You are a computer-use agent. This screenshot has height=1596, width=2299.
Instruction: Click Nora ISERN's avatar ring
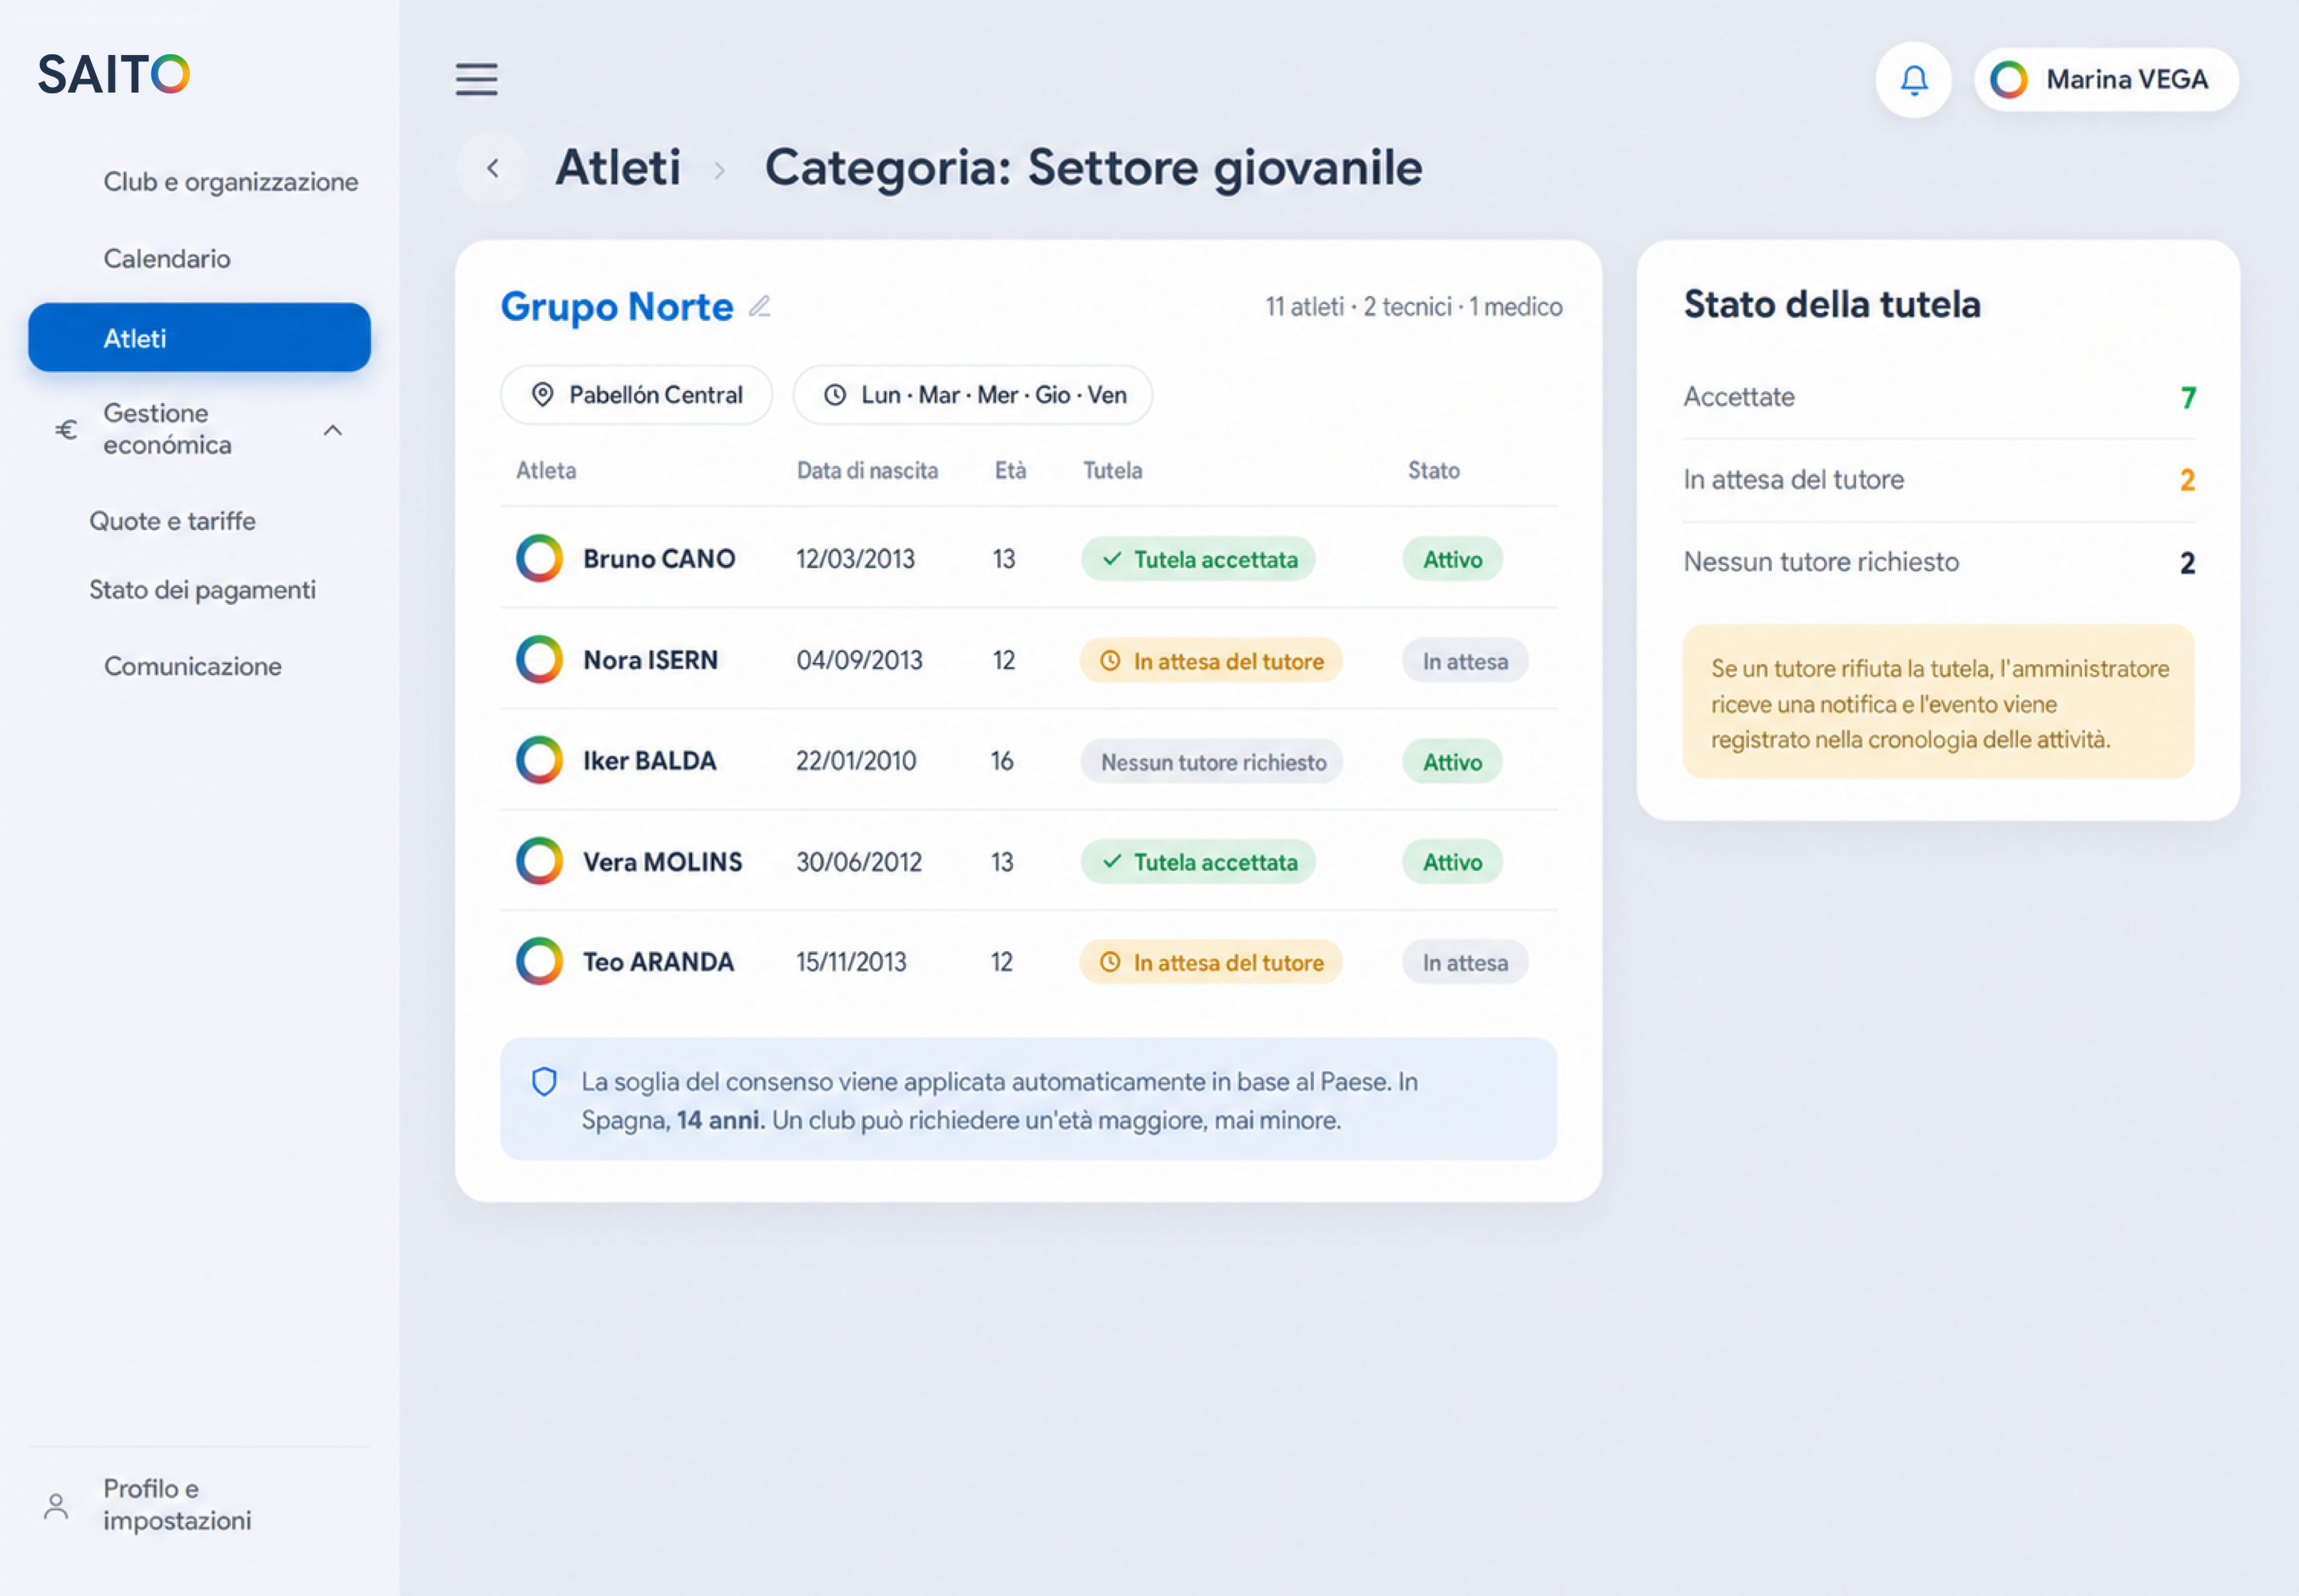tap(540, 660)
